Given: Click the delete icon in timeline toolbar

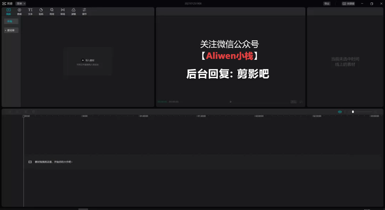Looking at the screenshot, I should tap(34, 112).
